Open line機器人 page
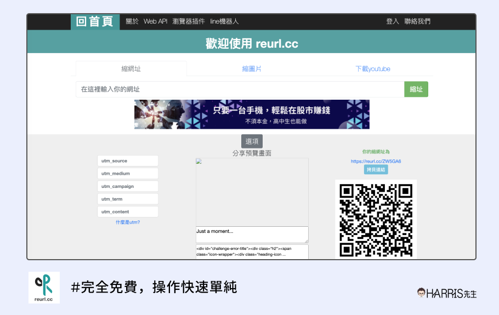Image resolution: width=499 pixels, height=315 pixels. (x=224, y=21)
